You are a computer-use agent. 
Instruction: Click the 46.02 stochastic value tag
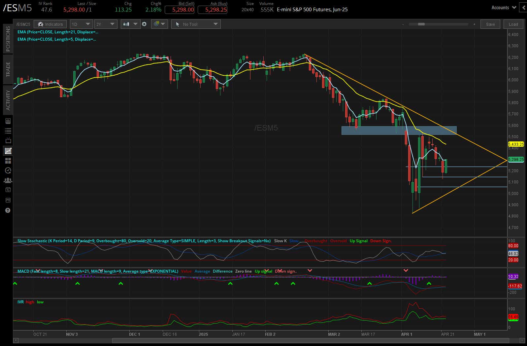(513, 254)
